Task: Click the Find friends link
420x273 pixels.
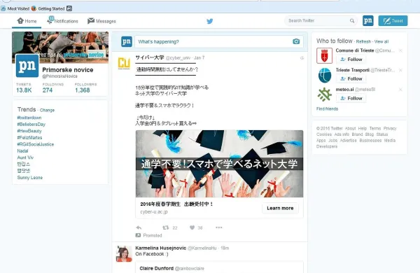Action: click(327, 108)
